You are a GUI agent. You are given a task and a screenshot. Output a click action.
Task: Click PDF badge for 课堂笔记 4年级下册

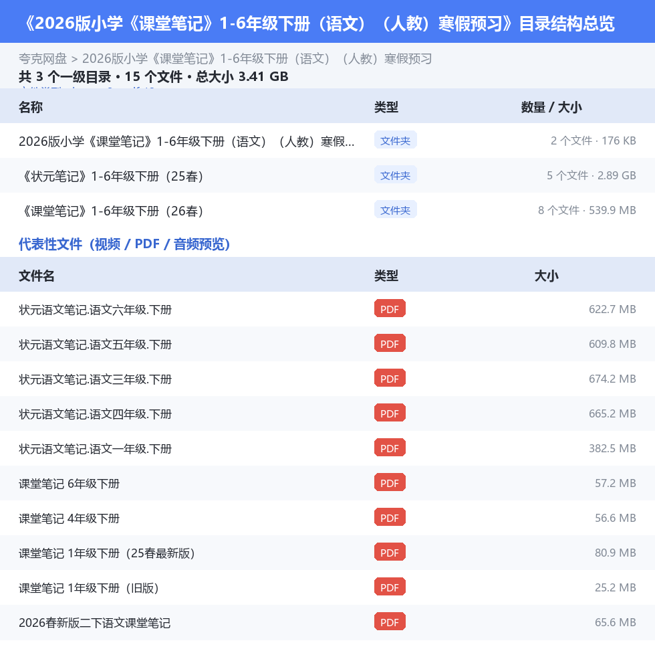pyautogui.click(x=390, y=517)
